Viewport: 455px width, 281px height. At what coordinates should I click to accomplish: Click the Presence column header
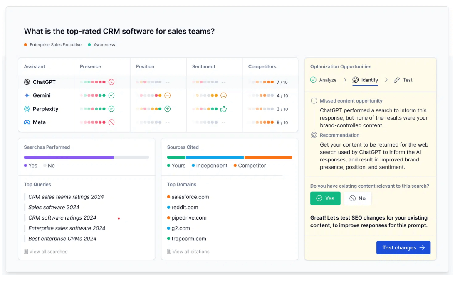coord(91,67)
